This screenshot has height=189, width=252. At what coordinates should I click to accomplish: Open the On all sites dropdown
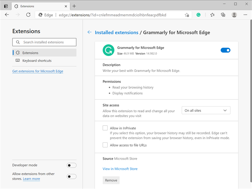[x=206, y=110]
